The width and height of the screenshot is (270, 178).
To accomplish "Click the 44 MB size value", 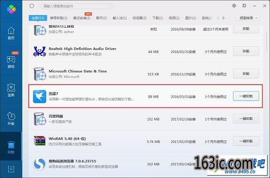I will (153, 52).
